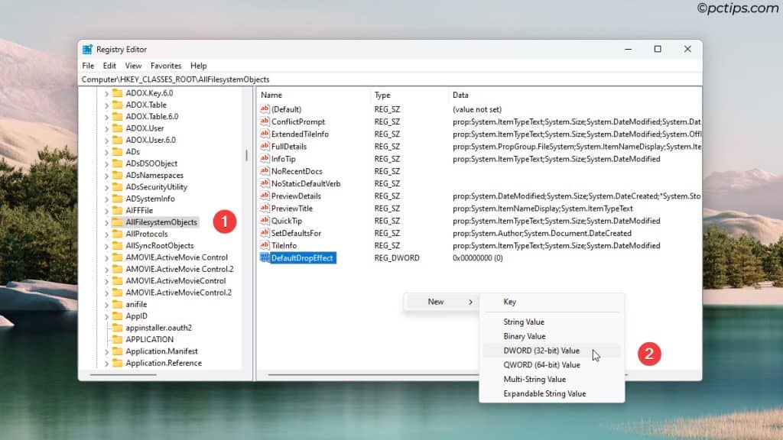The image size is (783, 440).
Task: Open the New submenu arrow
Action: tap(471, 302)
